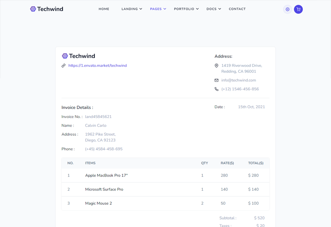331x227 pixels.
Task: Click the 1419 Riverwood Drive address text
Action: (x=242, y=69)
